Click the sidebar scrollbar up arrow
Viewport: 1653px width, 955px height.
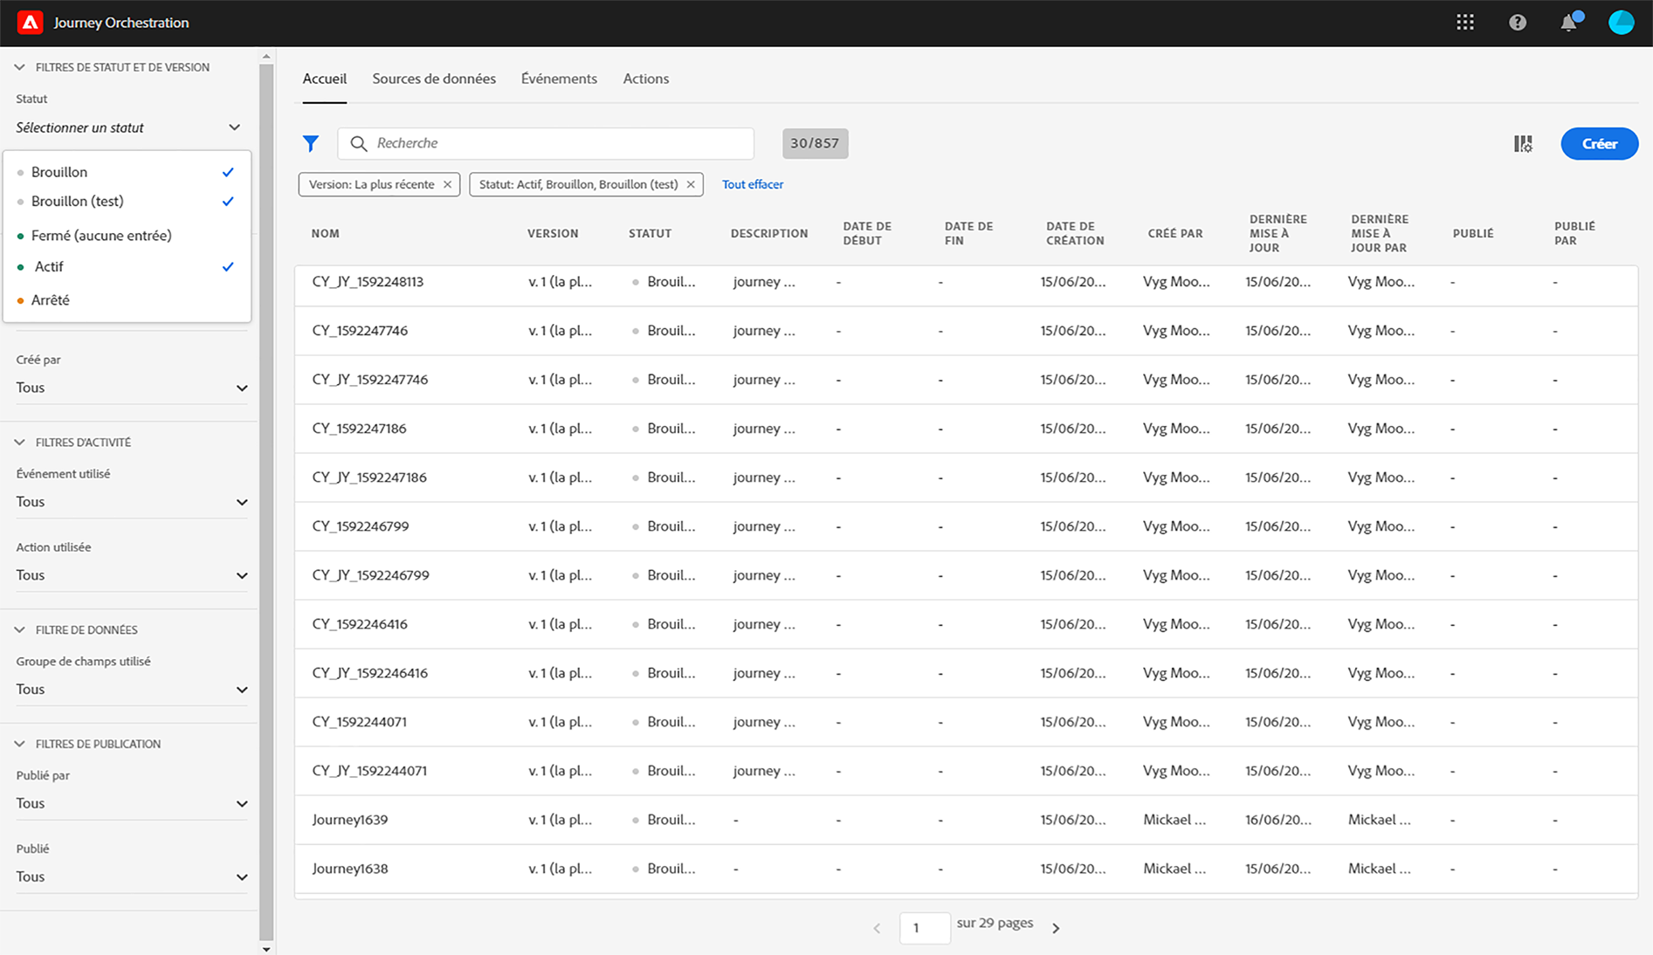pos(266,57)
